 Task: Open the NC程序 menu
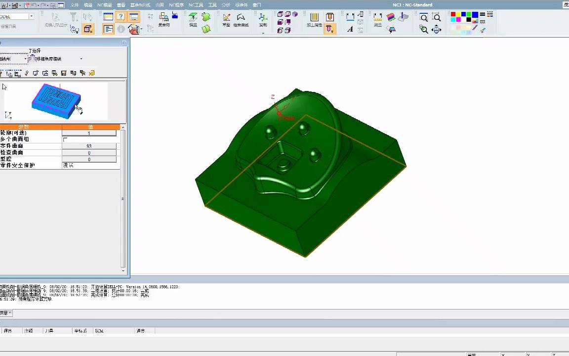176,5
